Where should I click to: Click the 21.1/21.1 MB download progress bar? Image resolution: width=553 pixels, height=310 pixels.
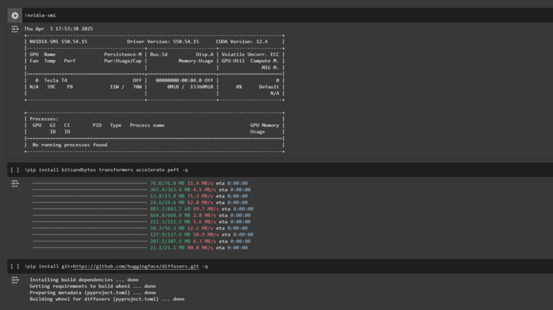coord(90,248)
